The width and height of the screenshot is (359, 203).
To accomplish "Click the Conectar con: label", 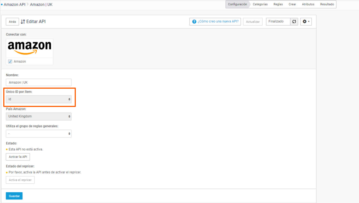I will 16,34.
